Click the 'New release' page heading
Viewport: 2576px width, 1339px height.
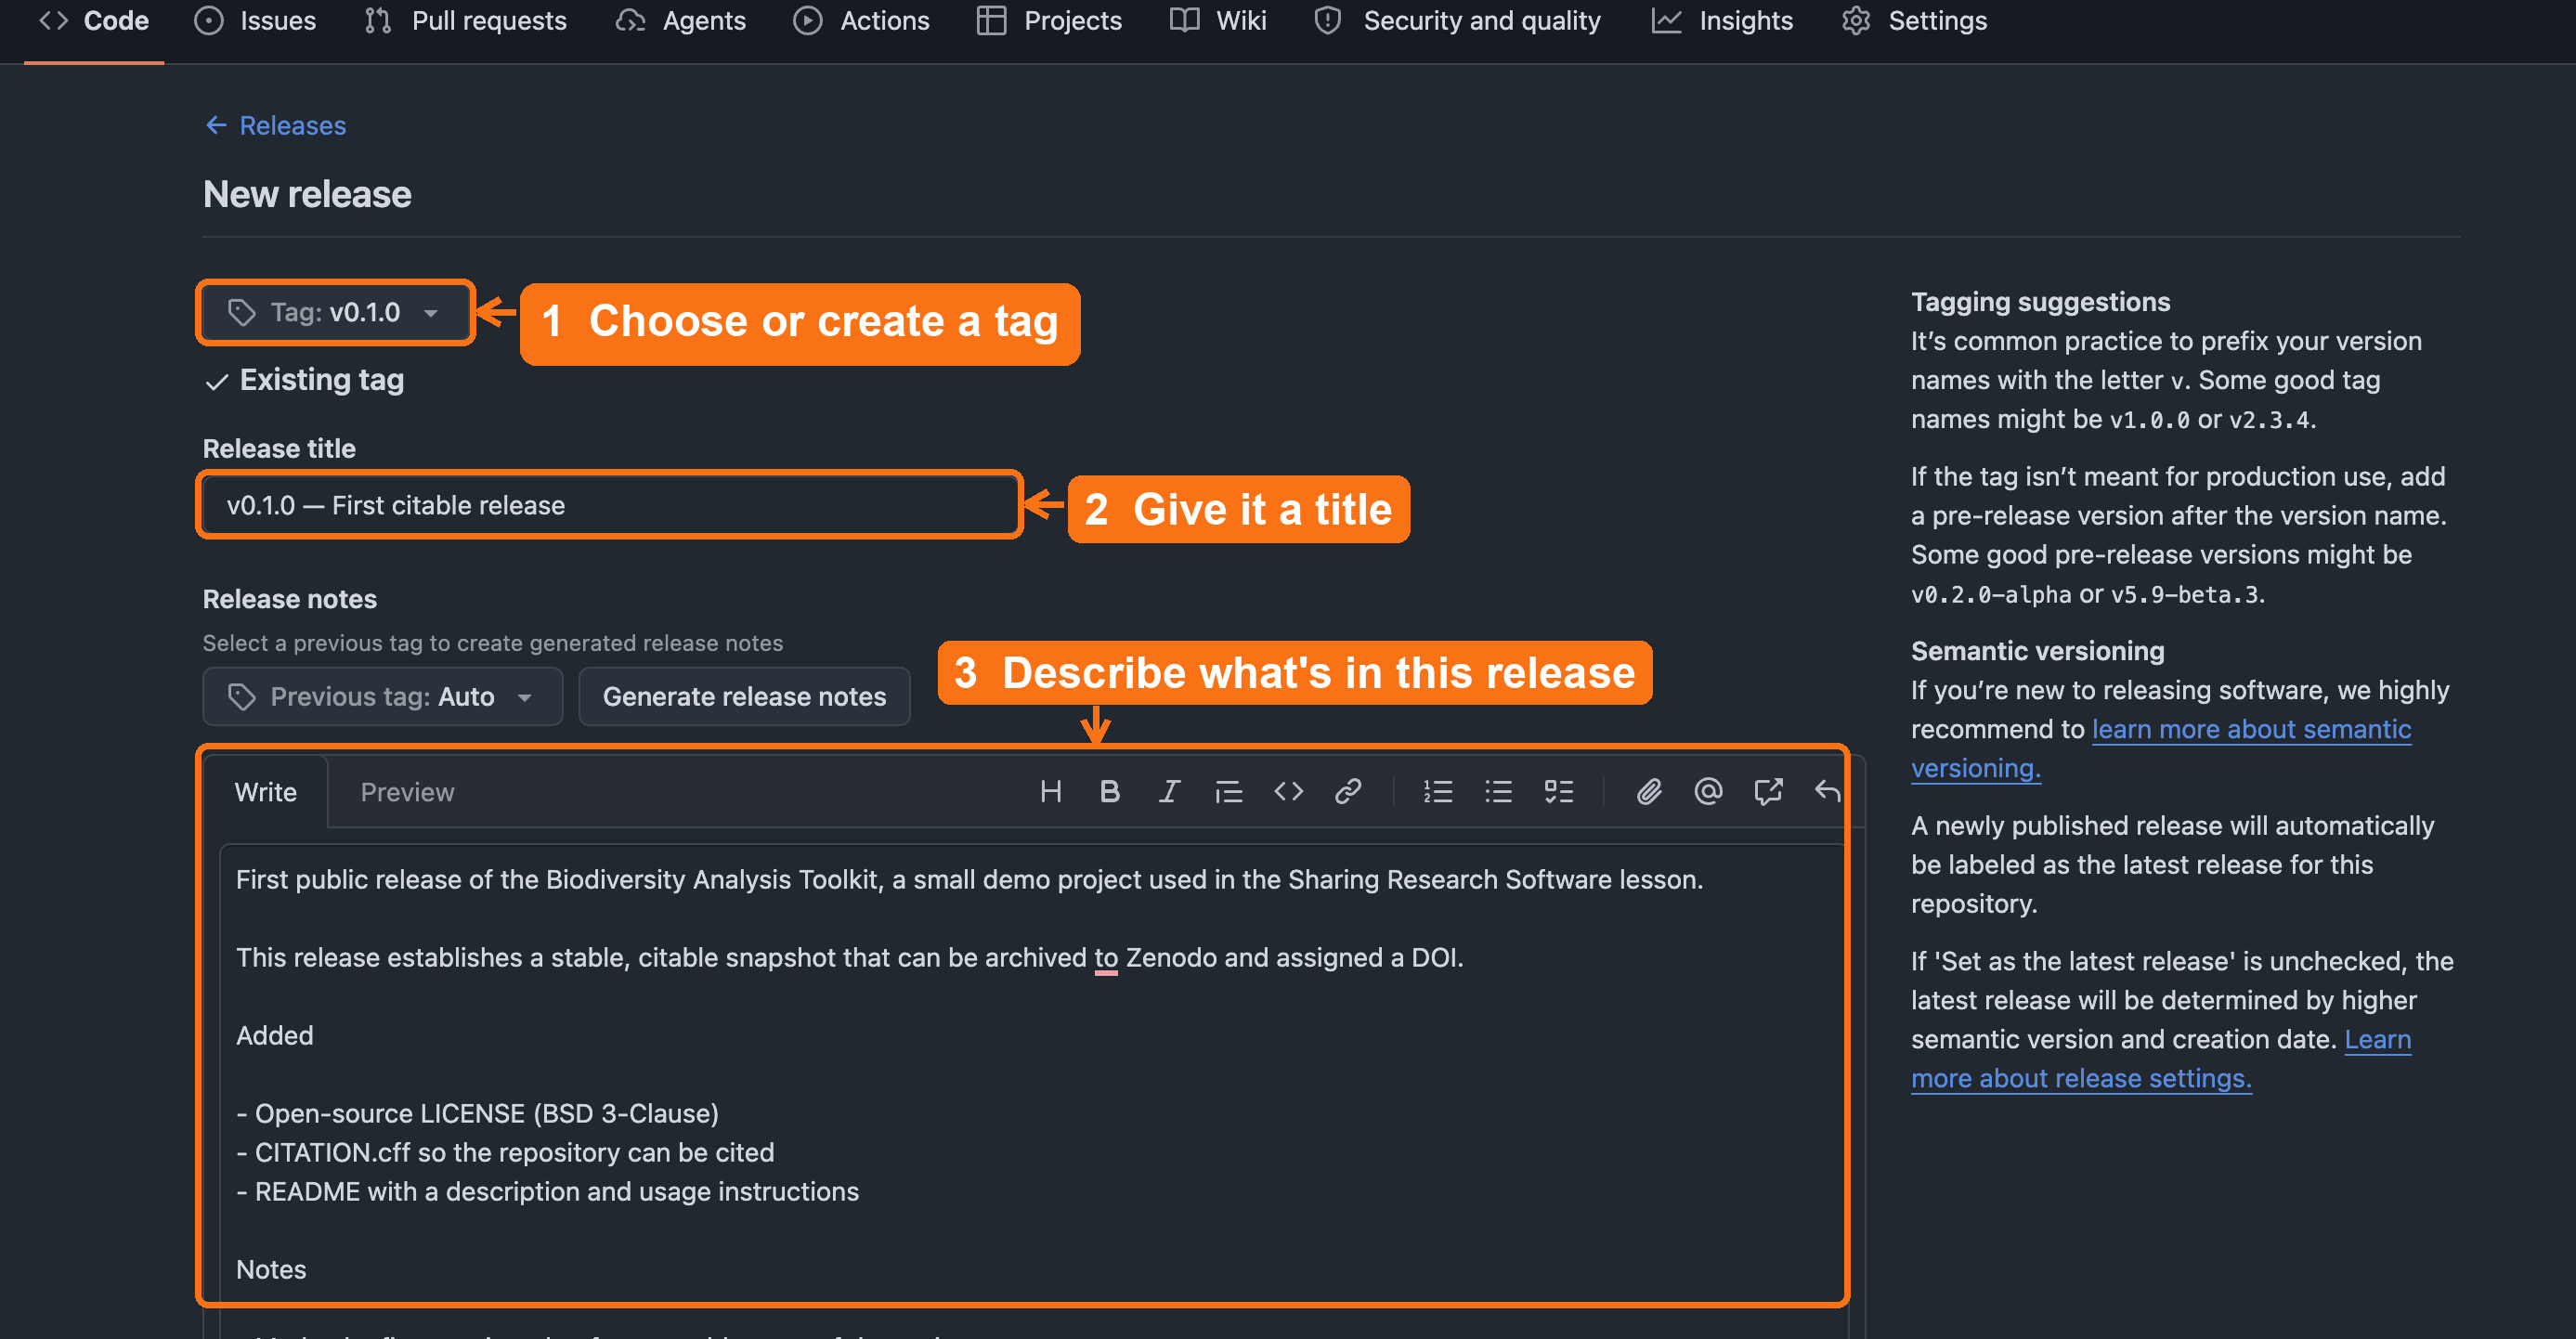point(307,194)
